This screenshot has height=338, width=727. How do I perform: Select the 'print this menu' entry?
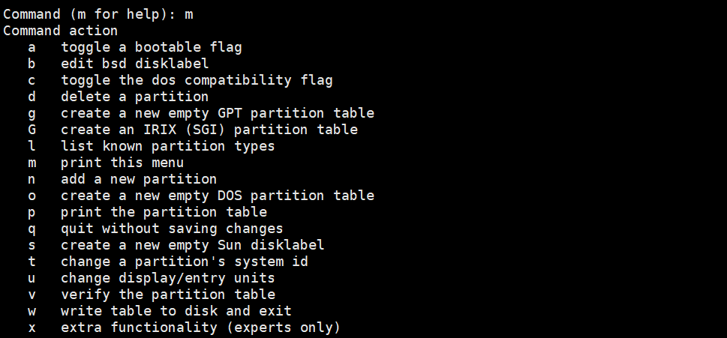[122, 163]
